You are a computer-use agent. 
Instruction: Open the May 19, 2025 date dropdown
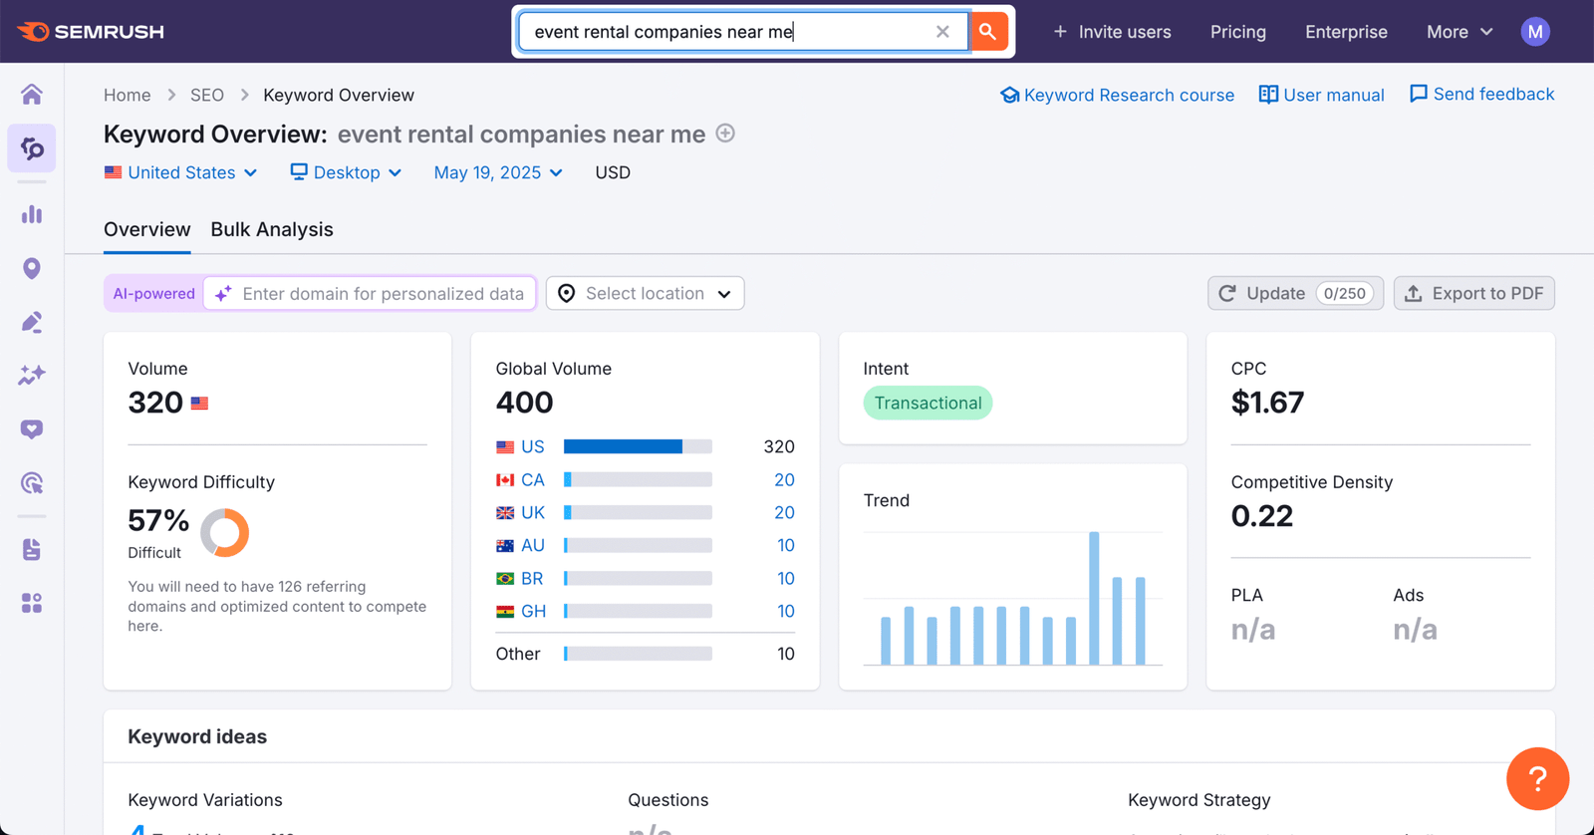point(498,172)
